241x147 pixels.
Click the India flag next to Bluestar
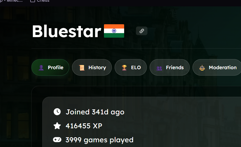[x=114, y=31]
